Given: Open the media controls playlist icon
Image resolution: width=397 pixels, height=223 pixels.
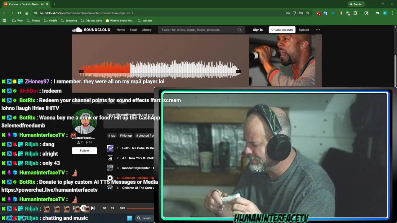Looking at the screenshot, I should [377, 13].
